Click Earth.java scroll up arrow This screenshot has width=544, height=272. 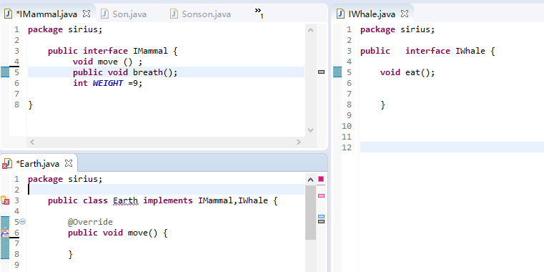(310, 180)
